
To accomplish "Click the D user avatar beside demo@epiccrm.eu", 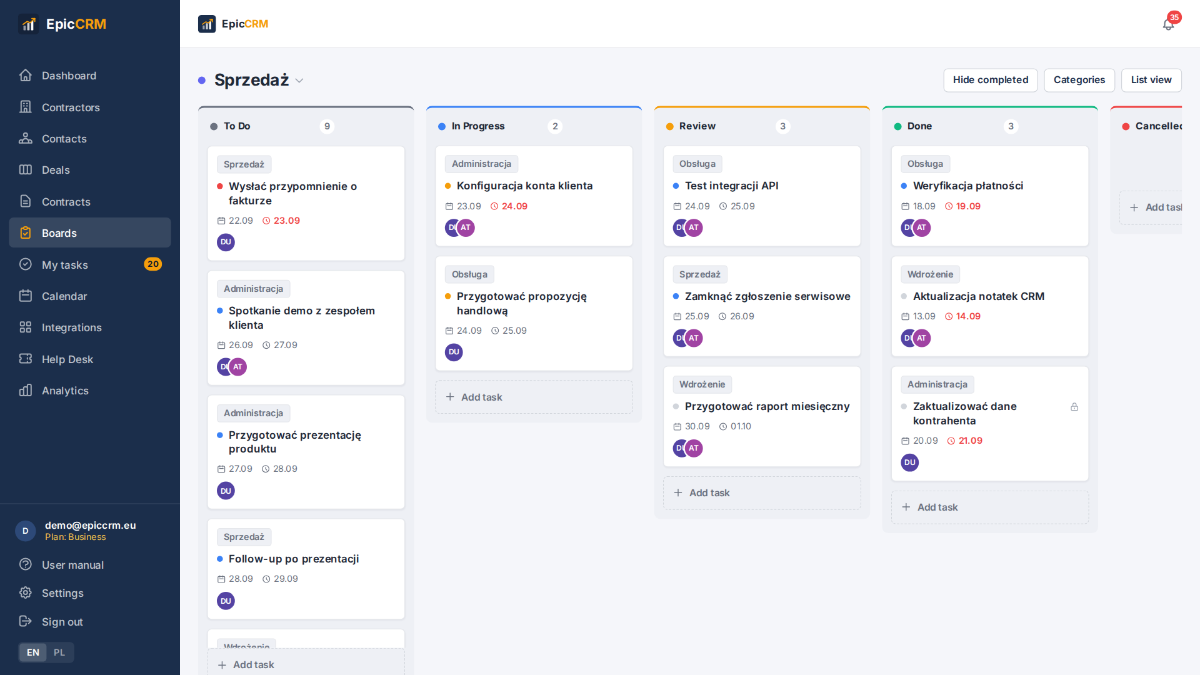I will [26, 531].
